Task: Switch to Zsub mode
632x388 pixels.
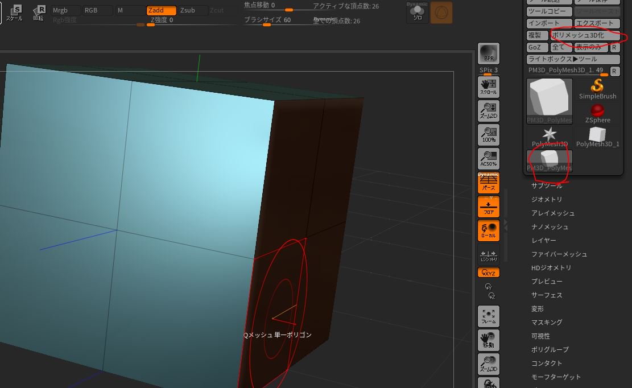Action: coord(193,10)
